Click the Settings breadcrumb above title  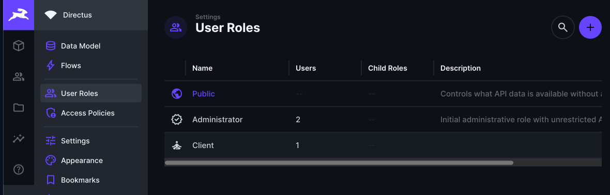coord(208,17)
